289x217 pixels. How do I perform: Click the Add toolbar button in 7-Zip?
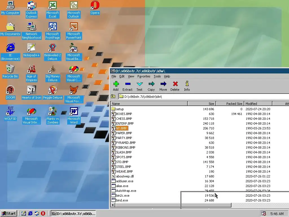tap(116, 86)
